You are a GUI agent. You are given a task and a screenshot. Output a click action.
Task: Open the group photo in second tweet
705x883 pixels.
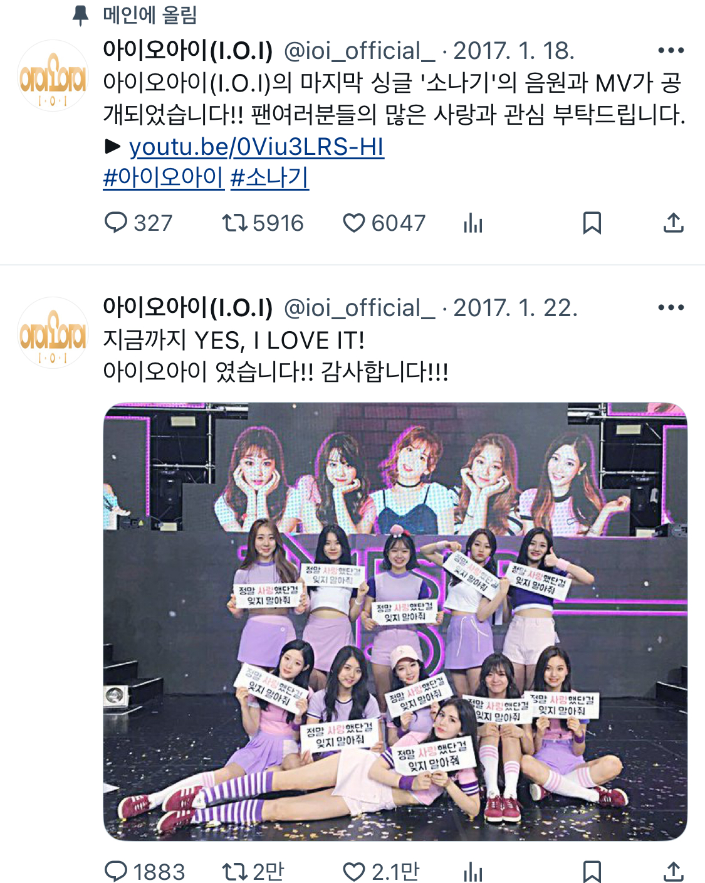pyautogui.click(x=395, y=621)
